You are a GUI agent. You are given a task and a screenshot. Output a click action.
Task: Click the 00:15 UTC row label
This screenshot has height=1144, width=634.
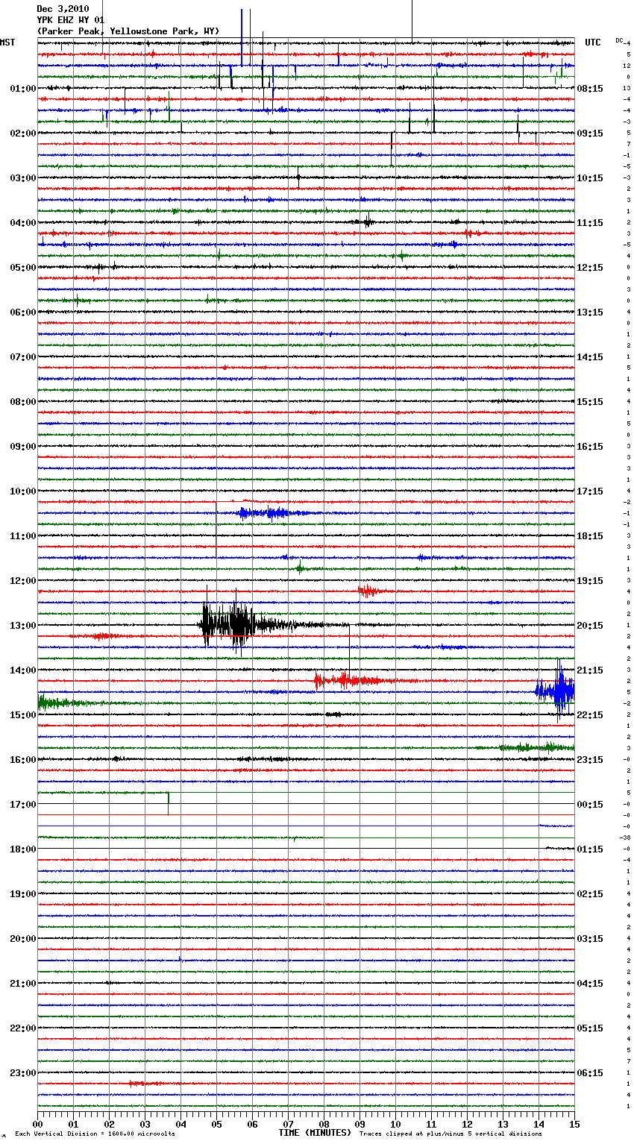pyautogui.click(x=590, y=805)
